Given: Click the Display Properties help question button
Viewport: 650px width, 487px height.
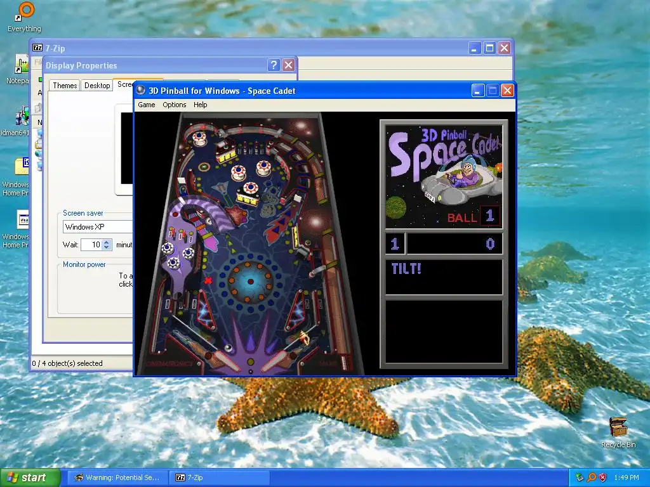Looking at the screenshot, I should click(274, 65).
